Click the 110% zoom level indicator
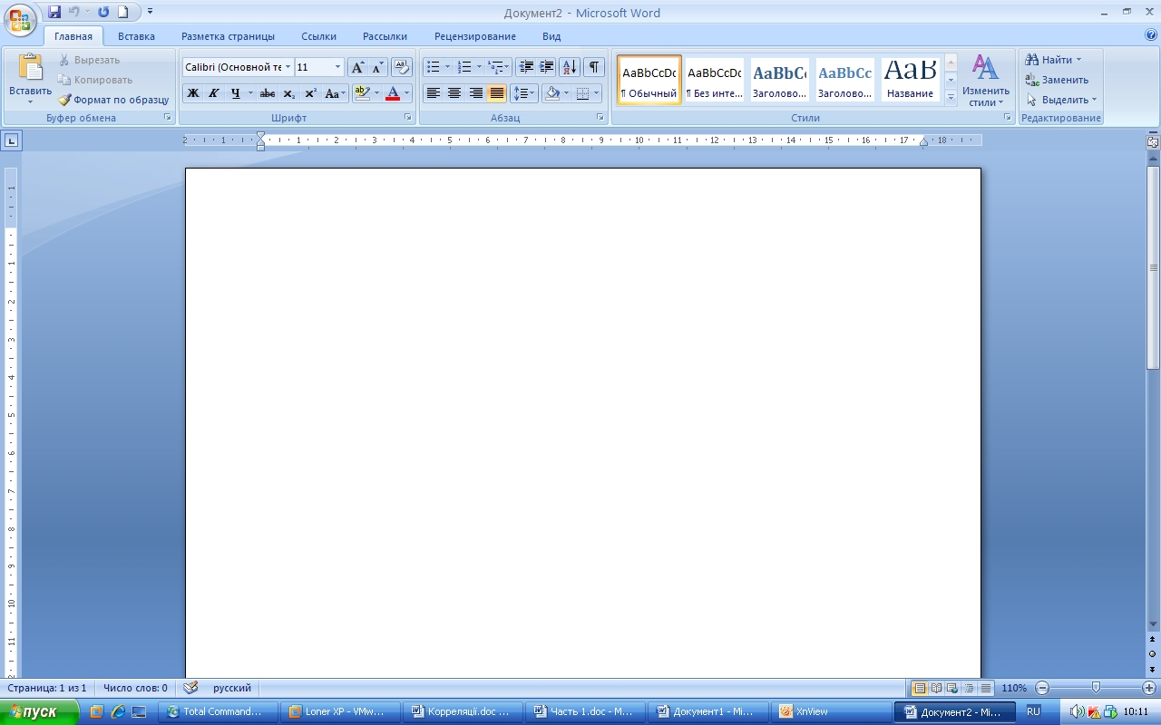 point(1014,688)
